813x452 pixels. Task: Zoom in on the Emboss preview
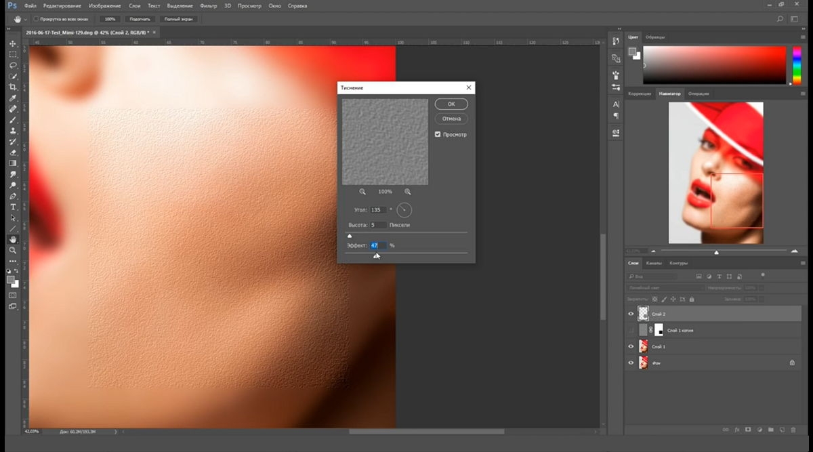(x=407, y=192)
